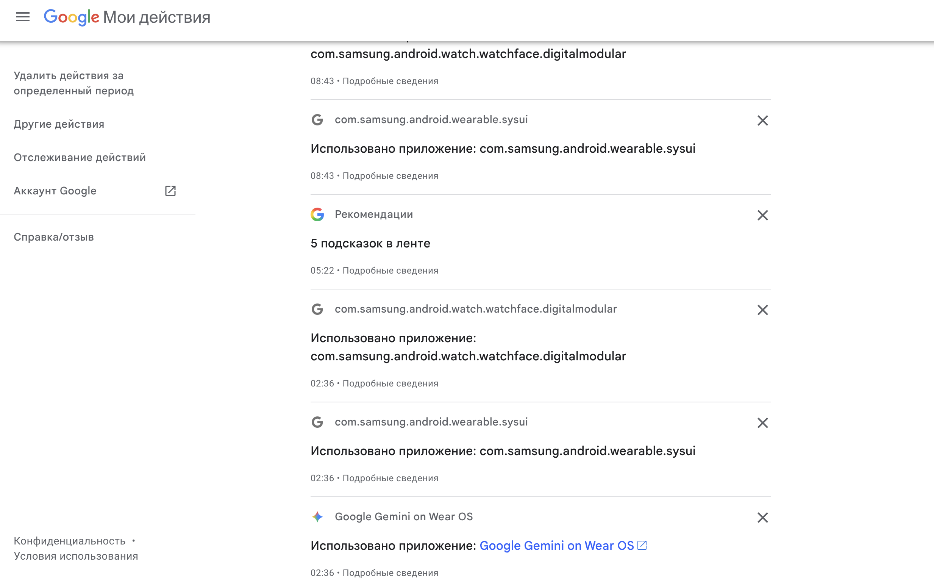Remove the Рекомендации activity entry
The height and width of the screenshot is (582, 934).
762,215
